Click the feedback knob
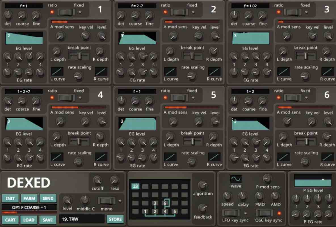336x227 pixels. point(203,208)
